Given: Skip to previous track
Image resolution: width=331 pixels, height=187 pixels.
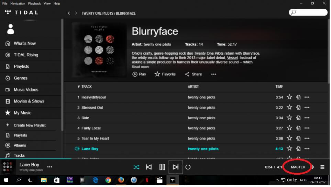Looking at the screenshot, I should (150, 168).
